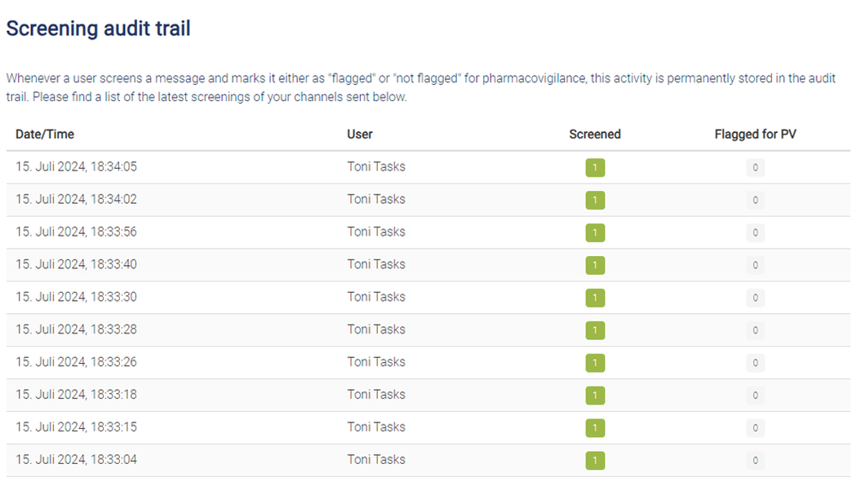Click the User column header

[x=360, y=135]
